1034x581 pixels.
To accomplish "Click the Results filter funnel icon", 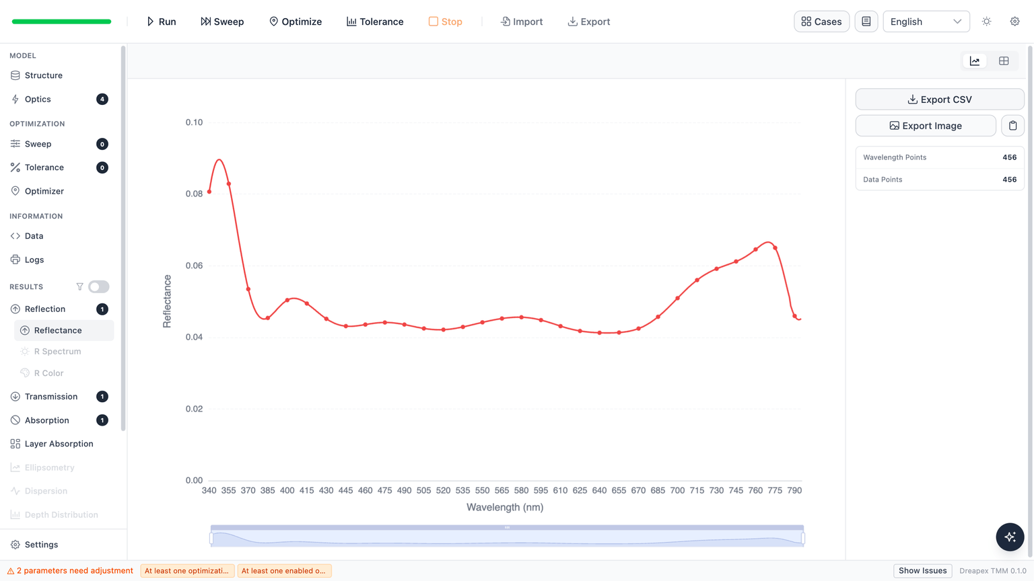I will pyautogui.click(x=79, y=286).
